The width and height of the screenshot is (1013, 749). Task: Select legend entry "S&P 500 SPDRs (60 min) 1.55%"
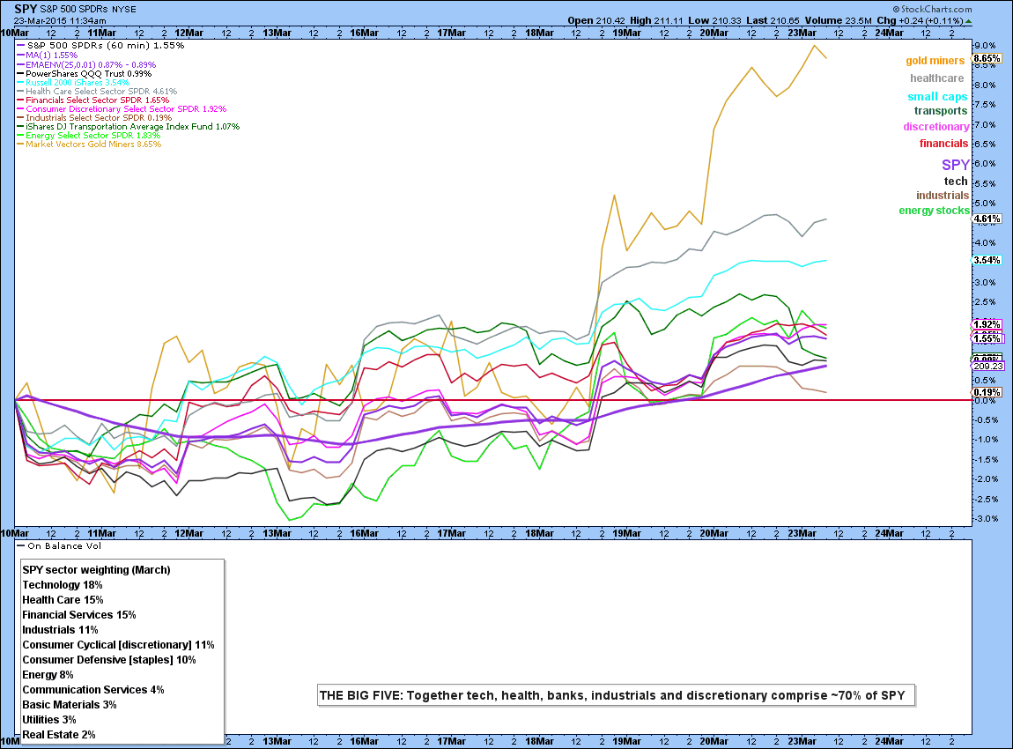click(x=100, y=46)
